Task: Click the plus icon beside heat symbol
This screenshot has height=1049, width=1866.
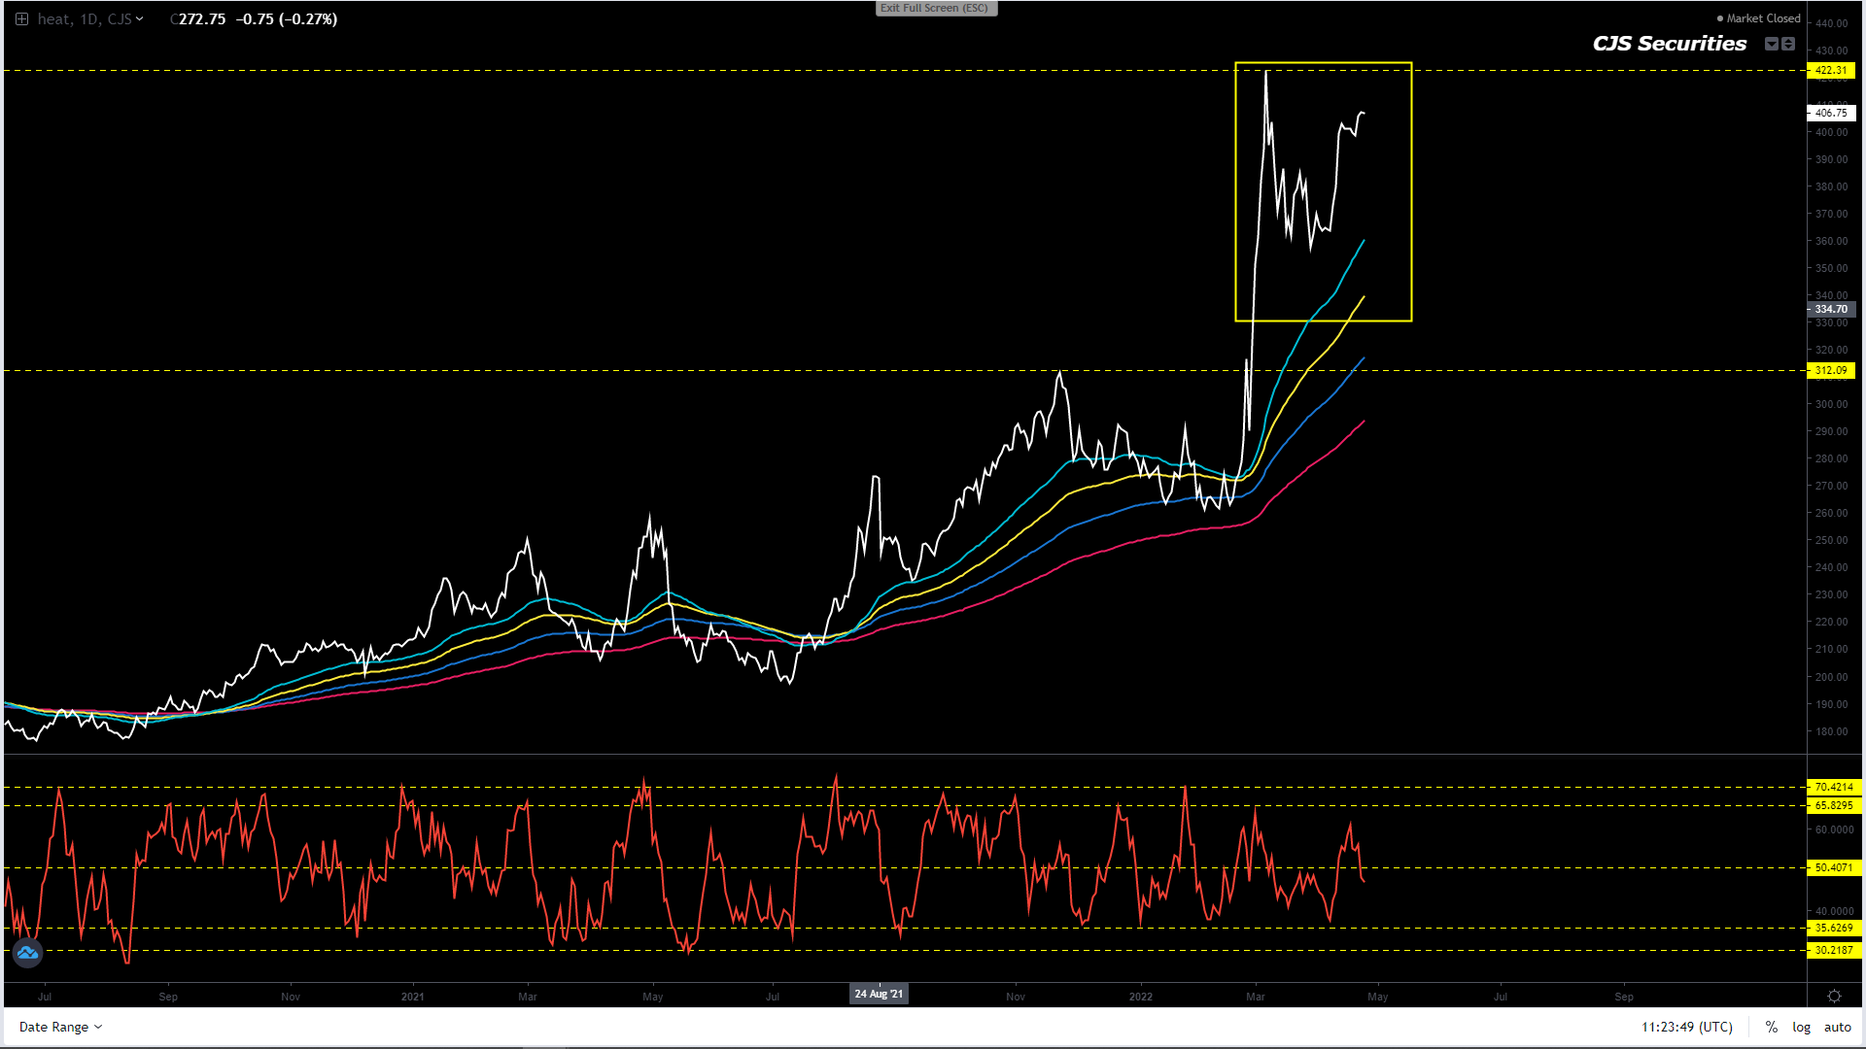Action: pyautogui.click(x=21, y=18)
